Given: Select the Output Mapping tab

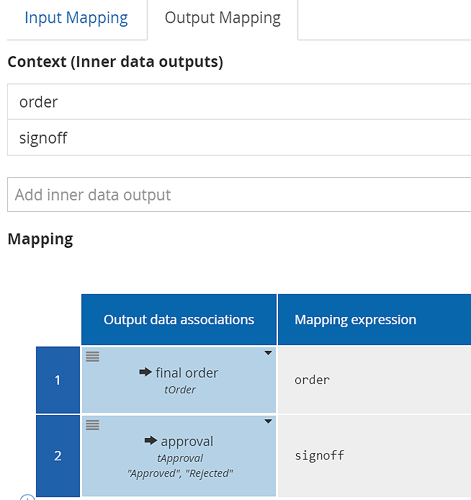Looking at the screenshot, I should [223, 18].
